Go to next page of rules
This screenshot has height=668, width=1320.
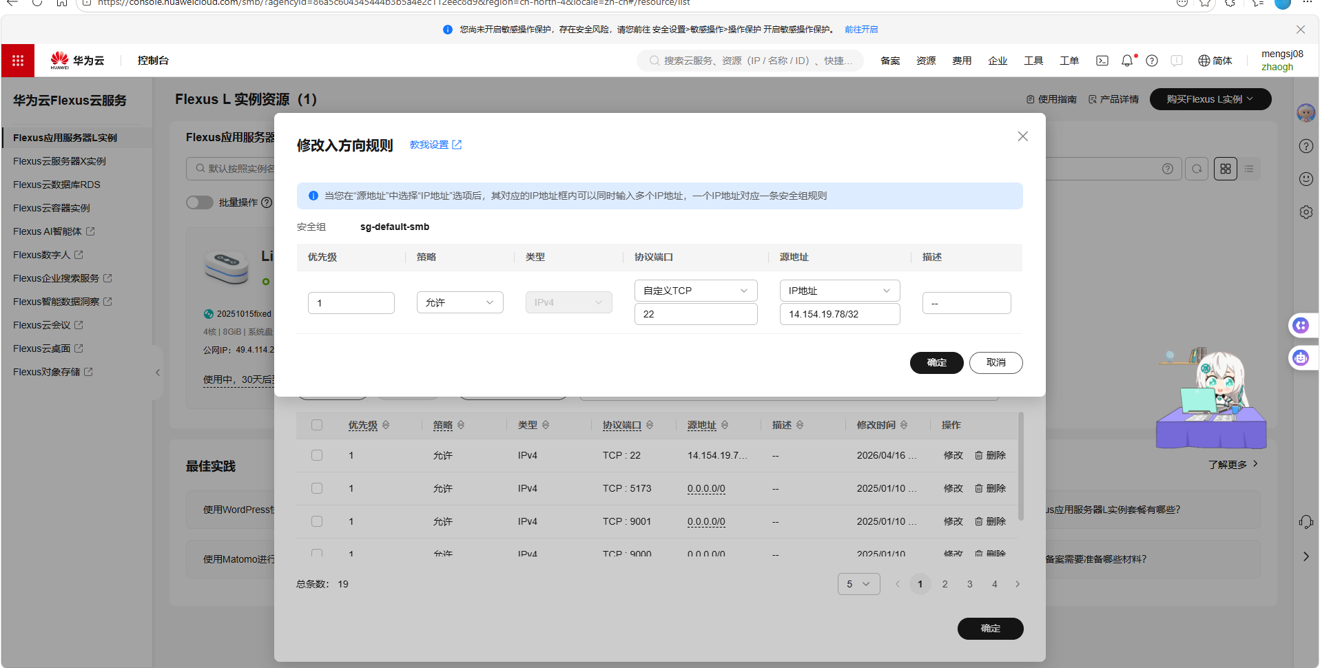(1018, 584)
